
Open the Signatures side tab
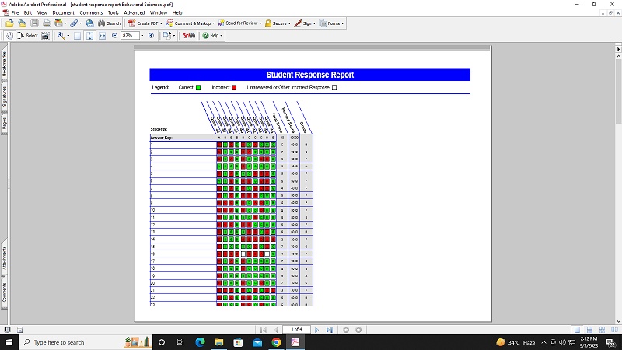coord(5,96)
